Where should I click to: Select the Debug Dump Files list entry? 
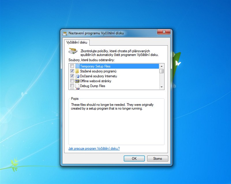click(92, 86)
